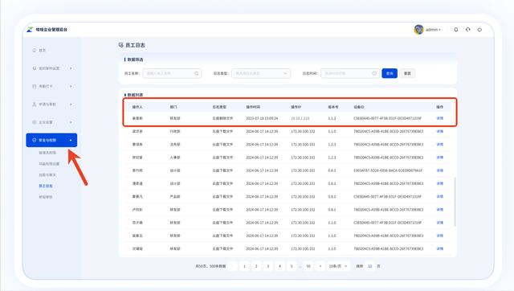Click the 安全与权限 shield icon

(x=34, y=140)
